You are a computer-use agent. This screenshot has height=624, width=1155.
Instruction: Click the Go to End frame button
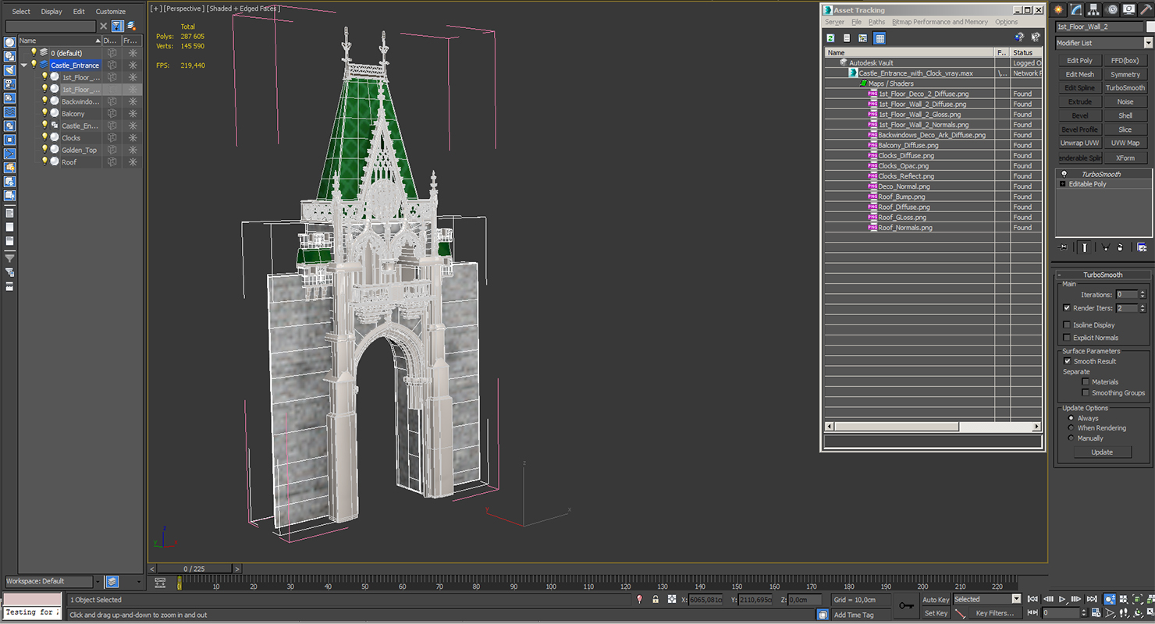point(1090,599)
